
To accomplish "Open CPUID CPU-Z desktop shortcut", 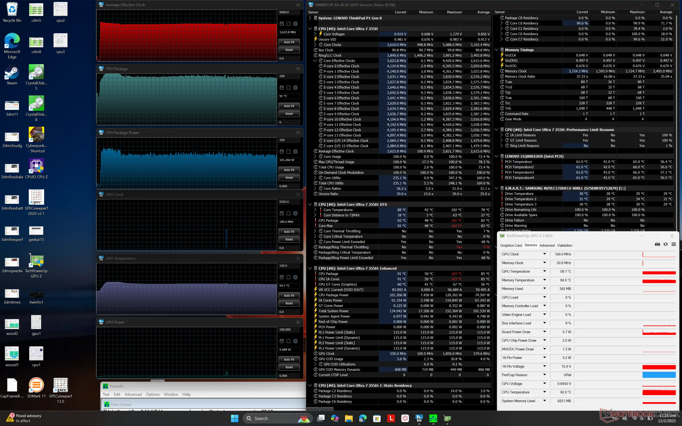I will [x=36, y=166].
